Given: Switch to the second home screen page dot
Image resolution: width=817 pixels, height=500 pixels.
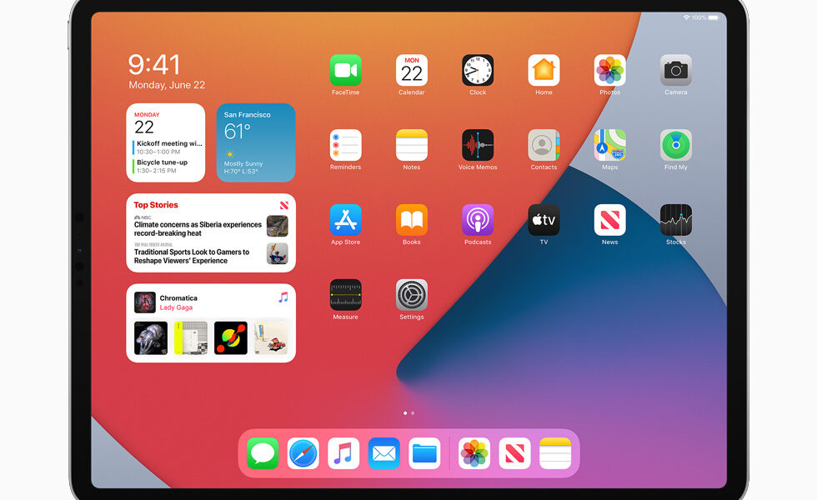Looking at the screenshot, I should click(x=413, y=413).
